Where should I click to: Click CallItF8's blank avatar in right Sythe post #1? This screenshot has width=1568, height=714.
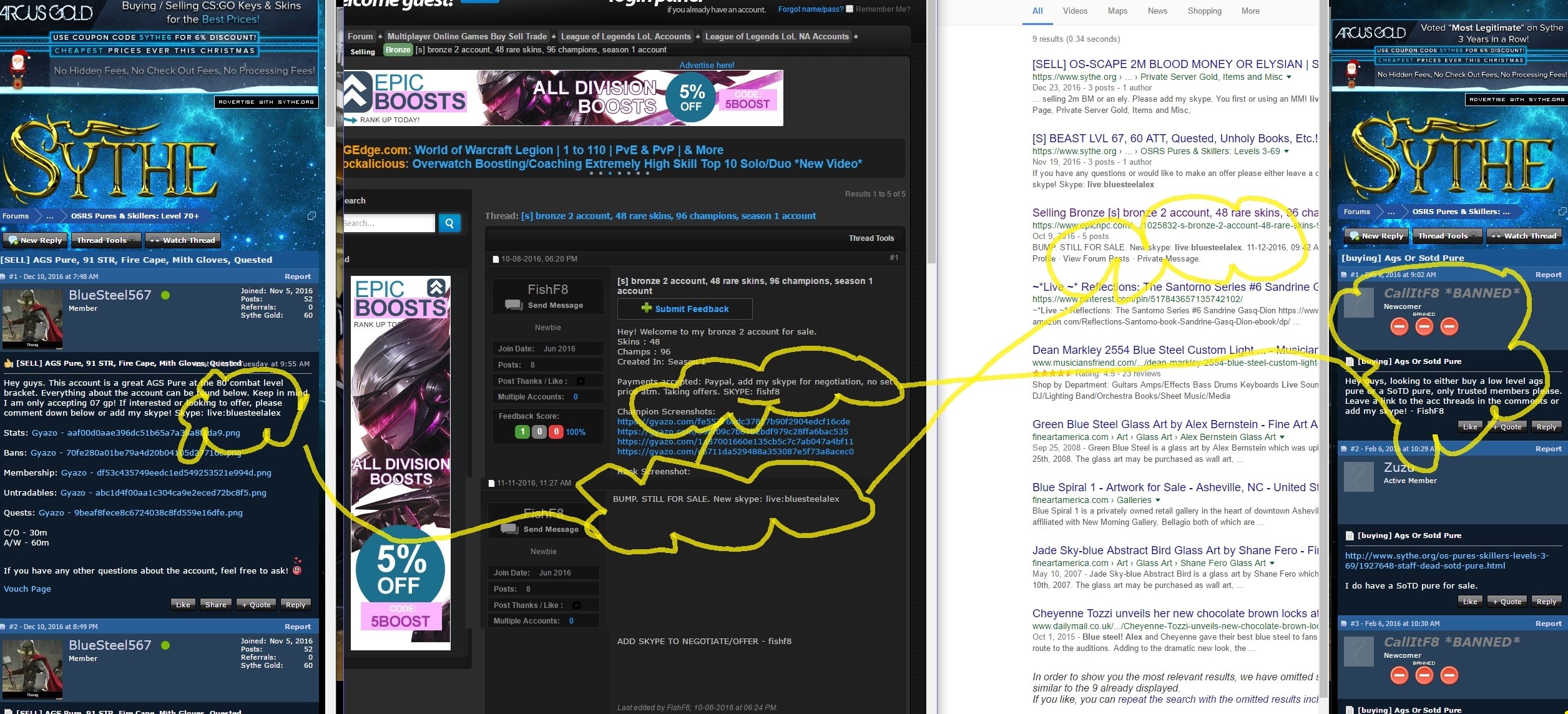pos(1359,303)
